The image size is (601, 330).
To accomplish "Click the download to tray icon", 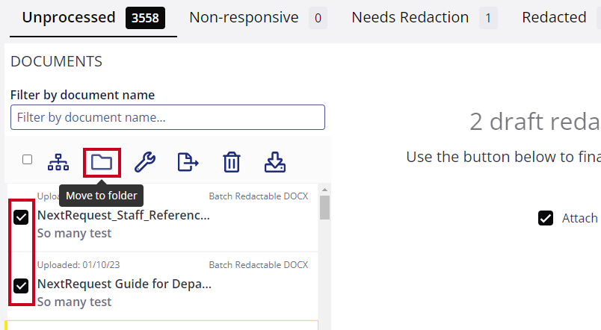I will pos(275,162).
